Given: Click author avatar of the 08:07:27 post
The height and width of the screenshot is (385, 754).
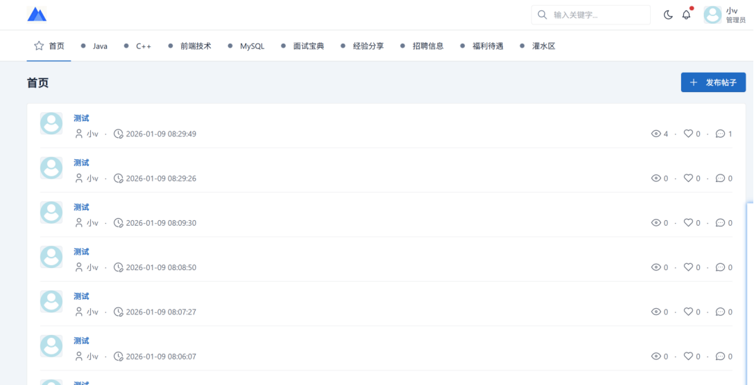Looking at the screenshot, I should (x=51, y=301).
